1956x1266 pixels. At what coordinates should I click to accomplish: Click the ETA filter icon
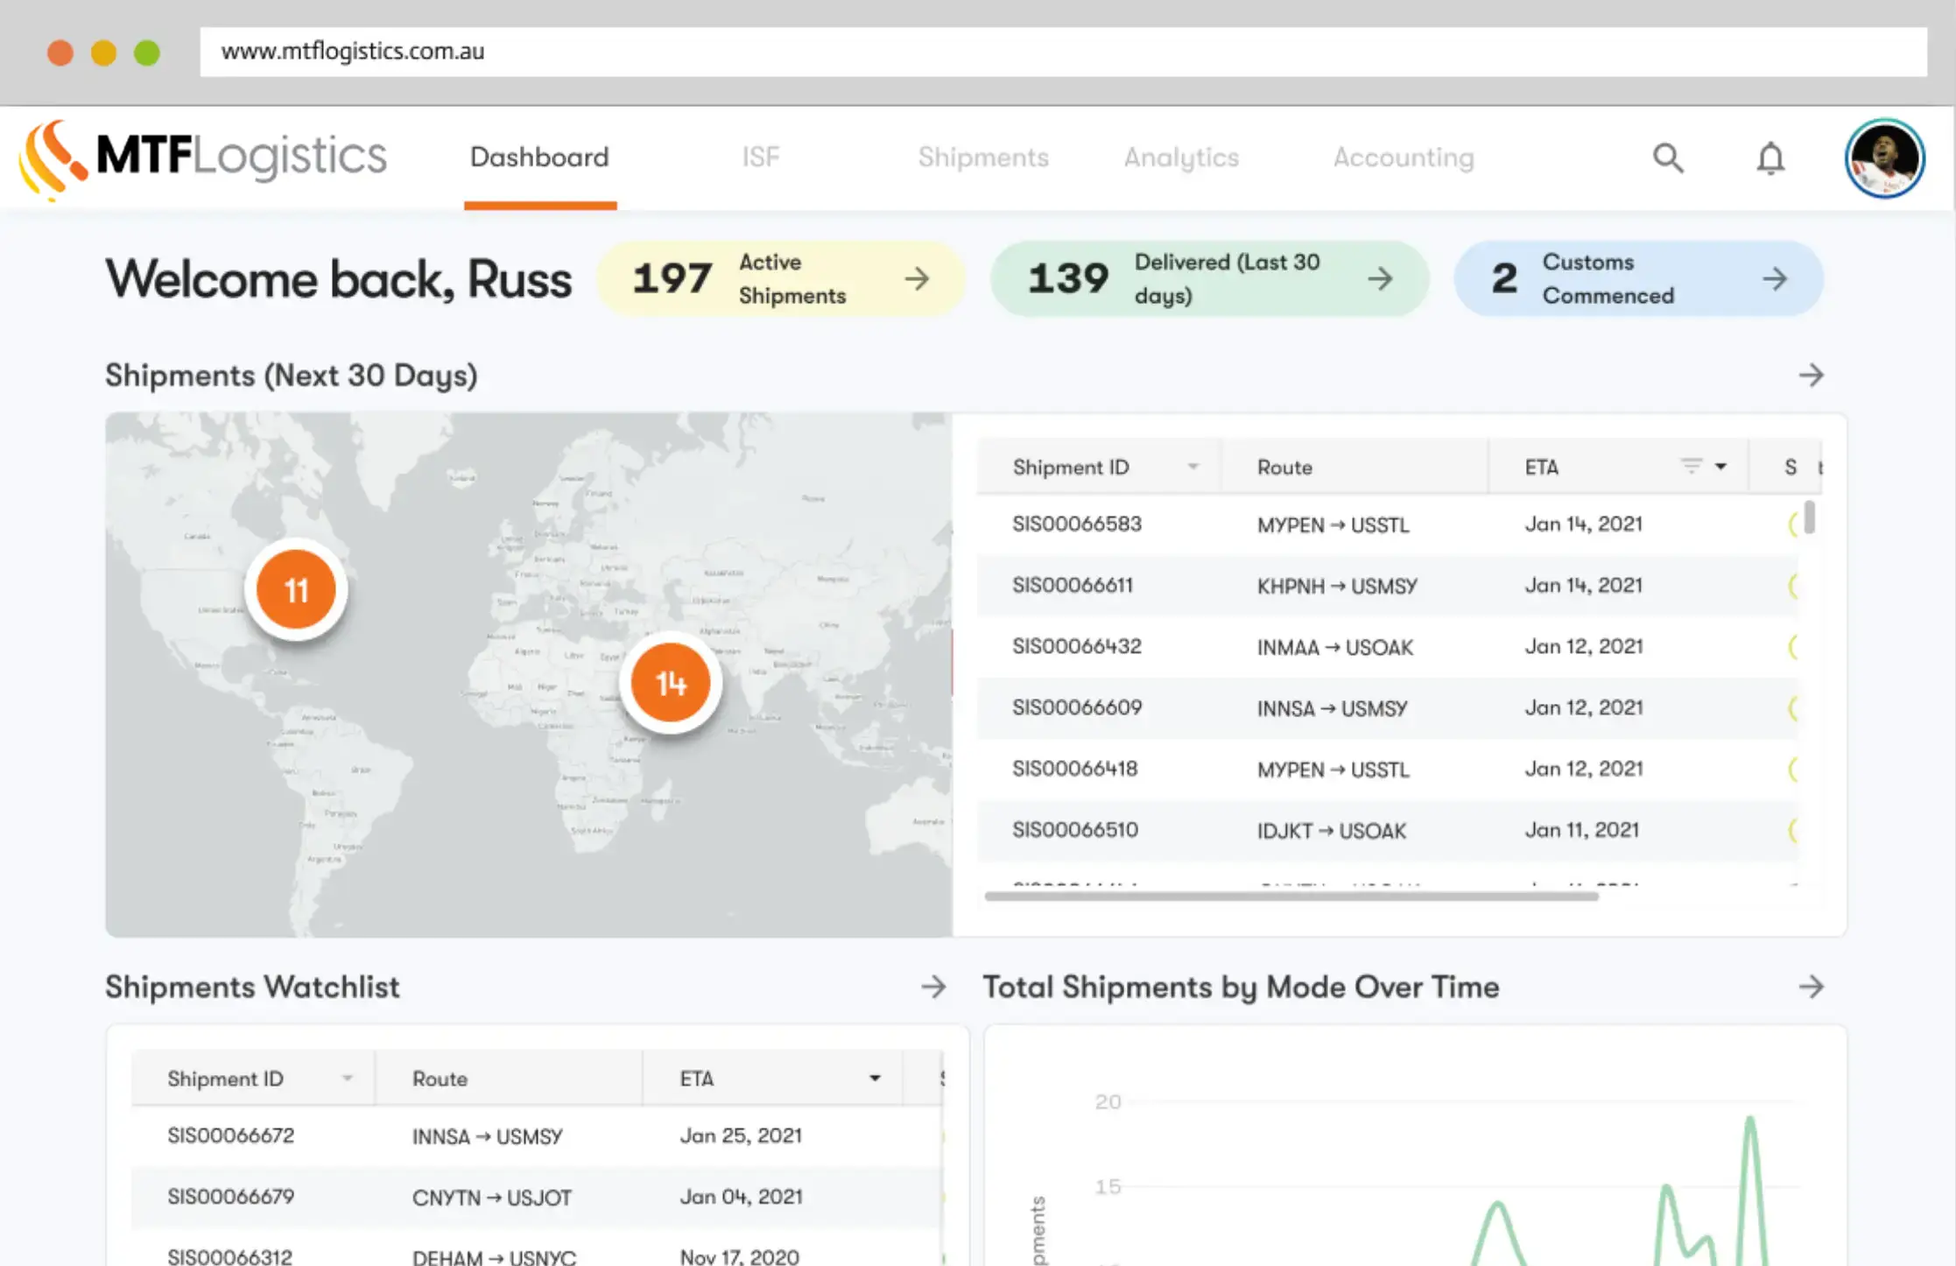coord(1691,466)
